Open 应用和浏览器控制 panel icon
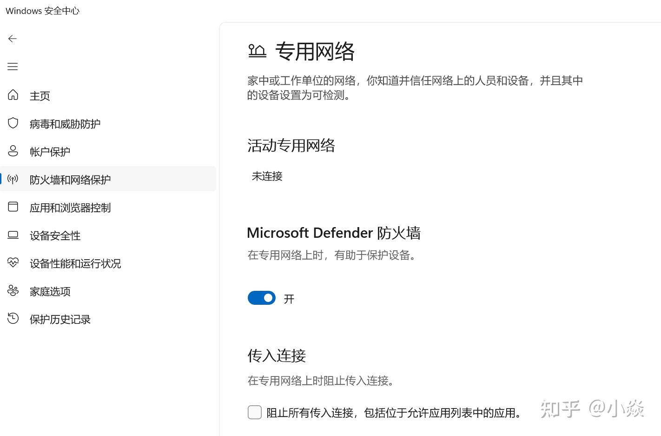This screenshot has height=436, width=661. point(13,207)
